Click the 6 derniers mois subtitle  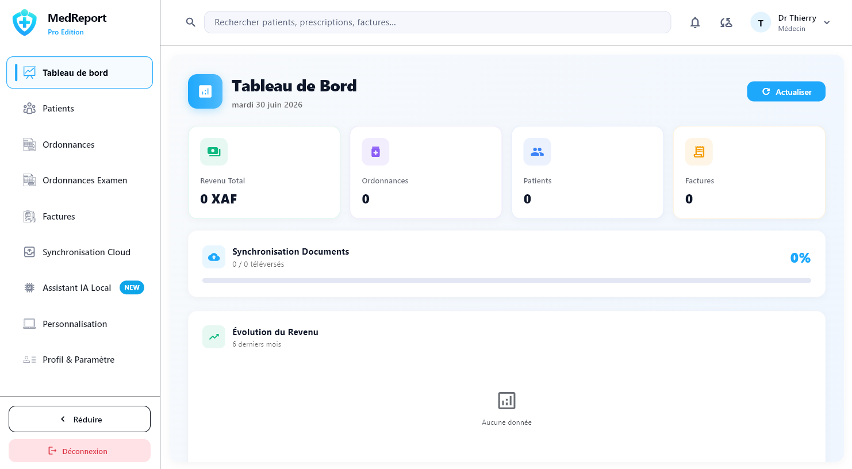(x=256, y=344)
